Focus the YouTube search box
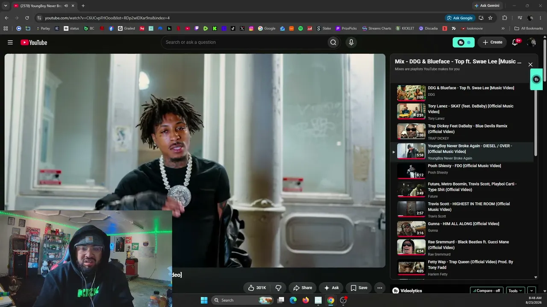Screen dimensions: 547x307 244,42
